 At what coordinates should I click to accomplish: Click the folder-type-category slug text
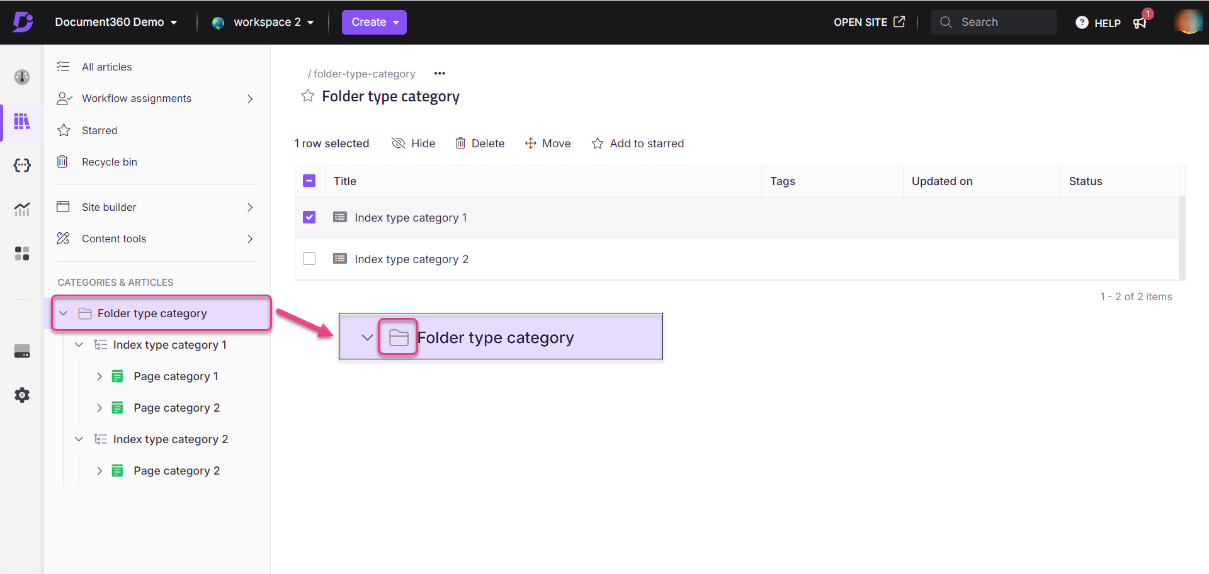tap(364, 74)
